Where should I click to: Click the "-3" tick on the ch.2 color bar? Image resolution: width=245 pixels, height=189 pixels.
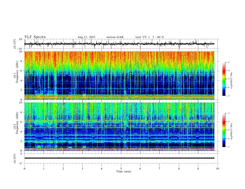tap(228, 113)
